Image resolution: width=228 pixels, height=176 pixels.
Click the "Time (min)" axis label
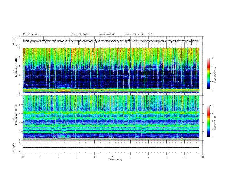pos(115,160)
